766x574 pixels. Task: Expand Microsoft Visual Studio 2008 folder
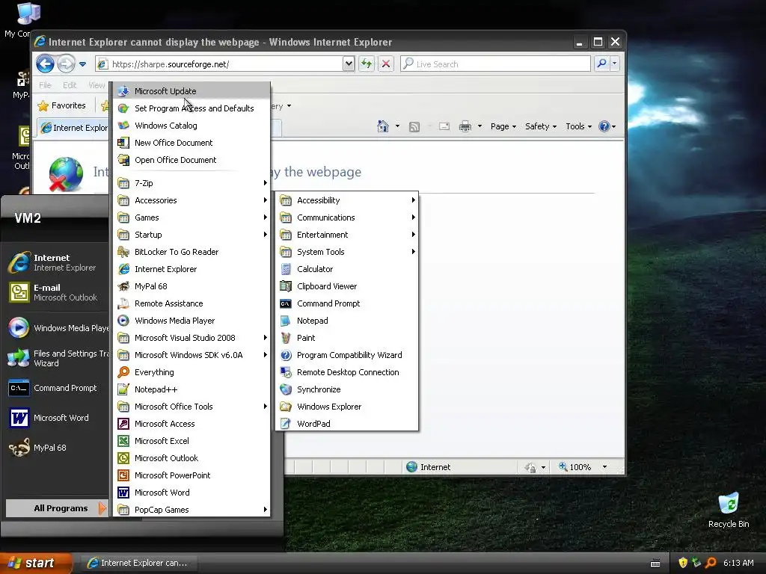click(x=191, y=338)
